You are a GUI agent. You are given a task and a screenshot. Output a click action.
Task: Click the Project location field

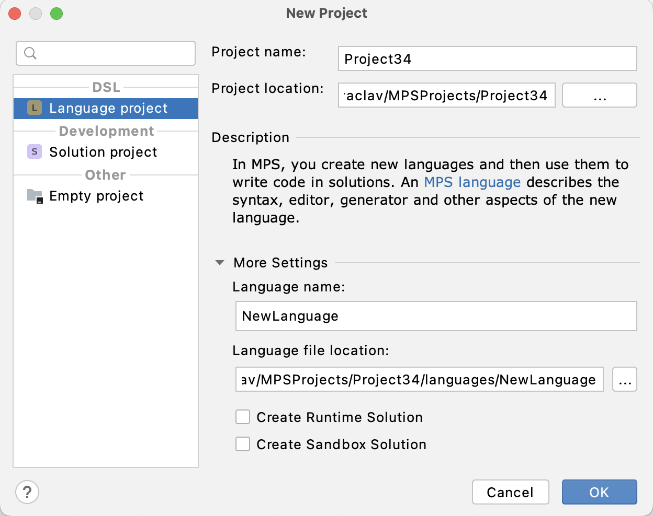[x=446, y=95]
